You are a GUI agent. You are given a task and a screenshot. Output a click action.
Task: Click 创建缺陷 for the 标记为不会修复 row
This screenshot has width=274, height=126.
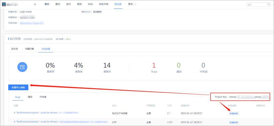(234, 113)
